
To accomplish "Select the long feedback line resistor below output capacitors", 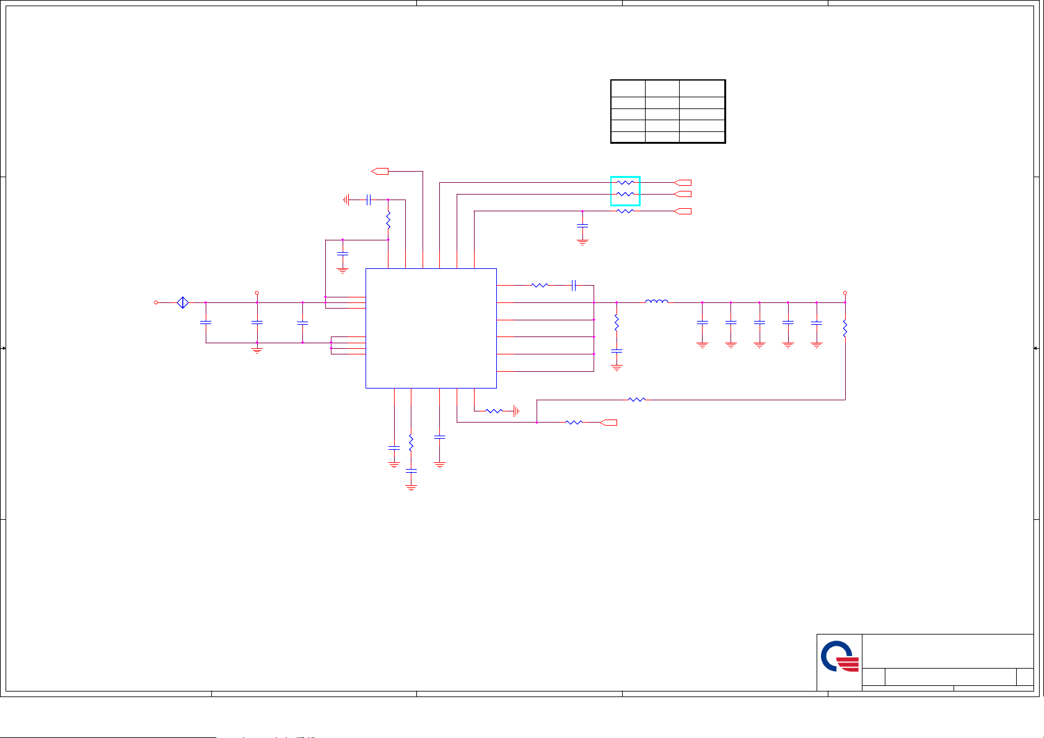I will point(637,400).
